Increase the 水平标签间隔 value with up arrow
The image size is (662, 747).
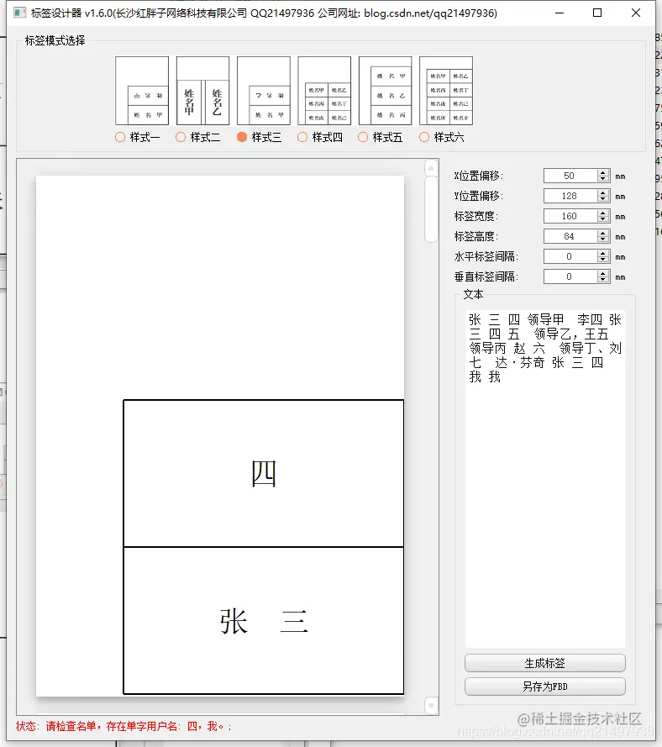coord(603,253)
